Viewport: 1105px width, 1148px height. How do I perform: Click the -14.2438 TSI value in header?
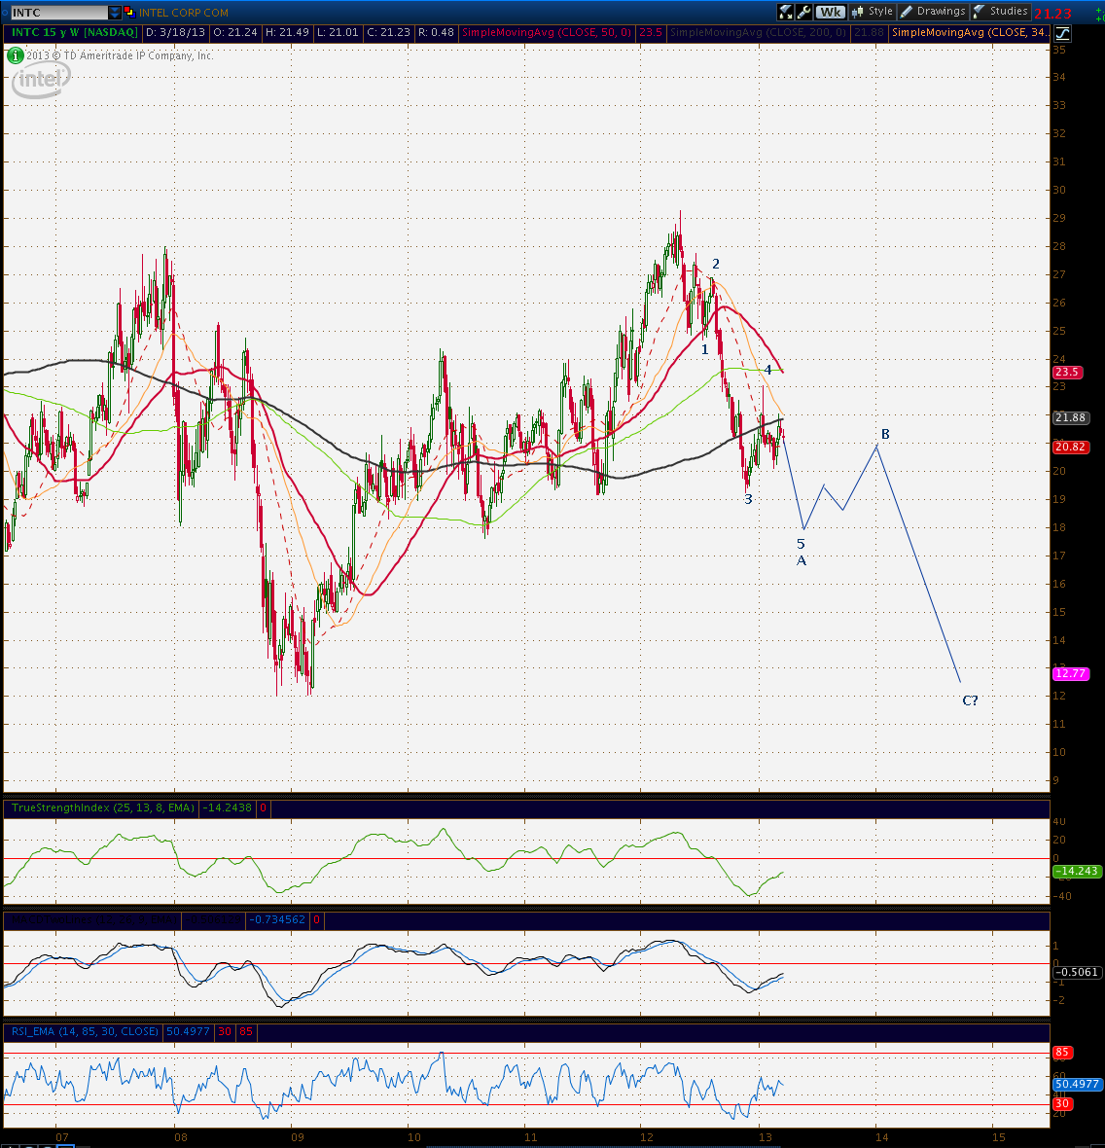click(x=227, y=807)
